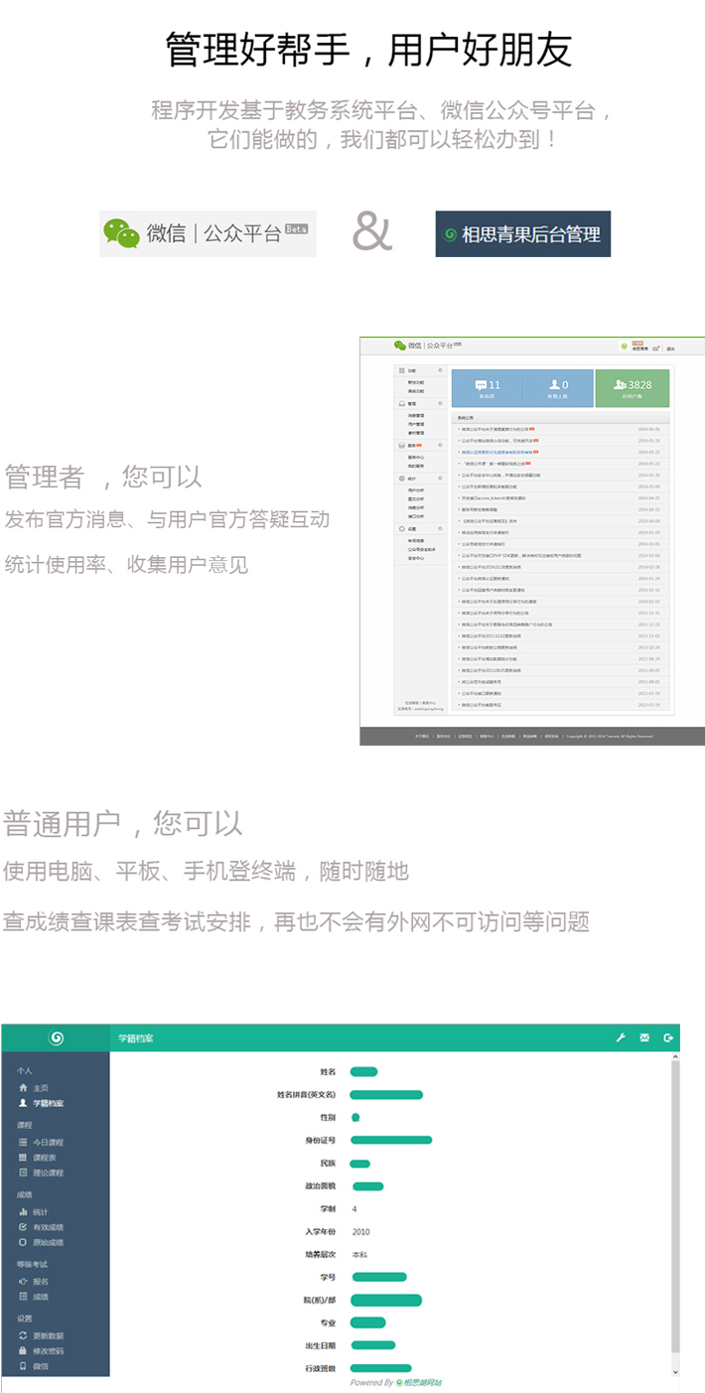
Task: Collapse the 服务 section in the WeChat sidebar
Action: tap(440, 445)
